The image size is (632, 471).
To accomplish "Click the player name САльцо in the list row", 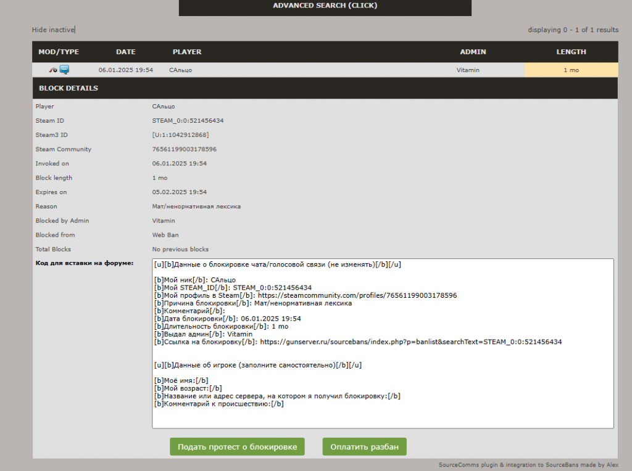I will point(180,70).
